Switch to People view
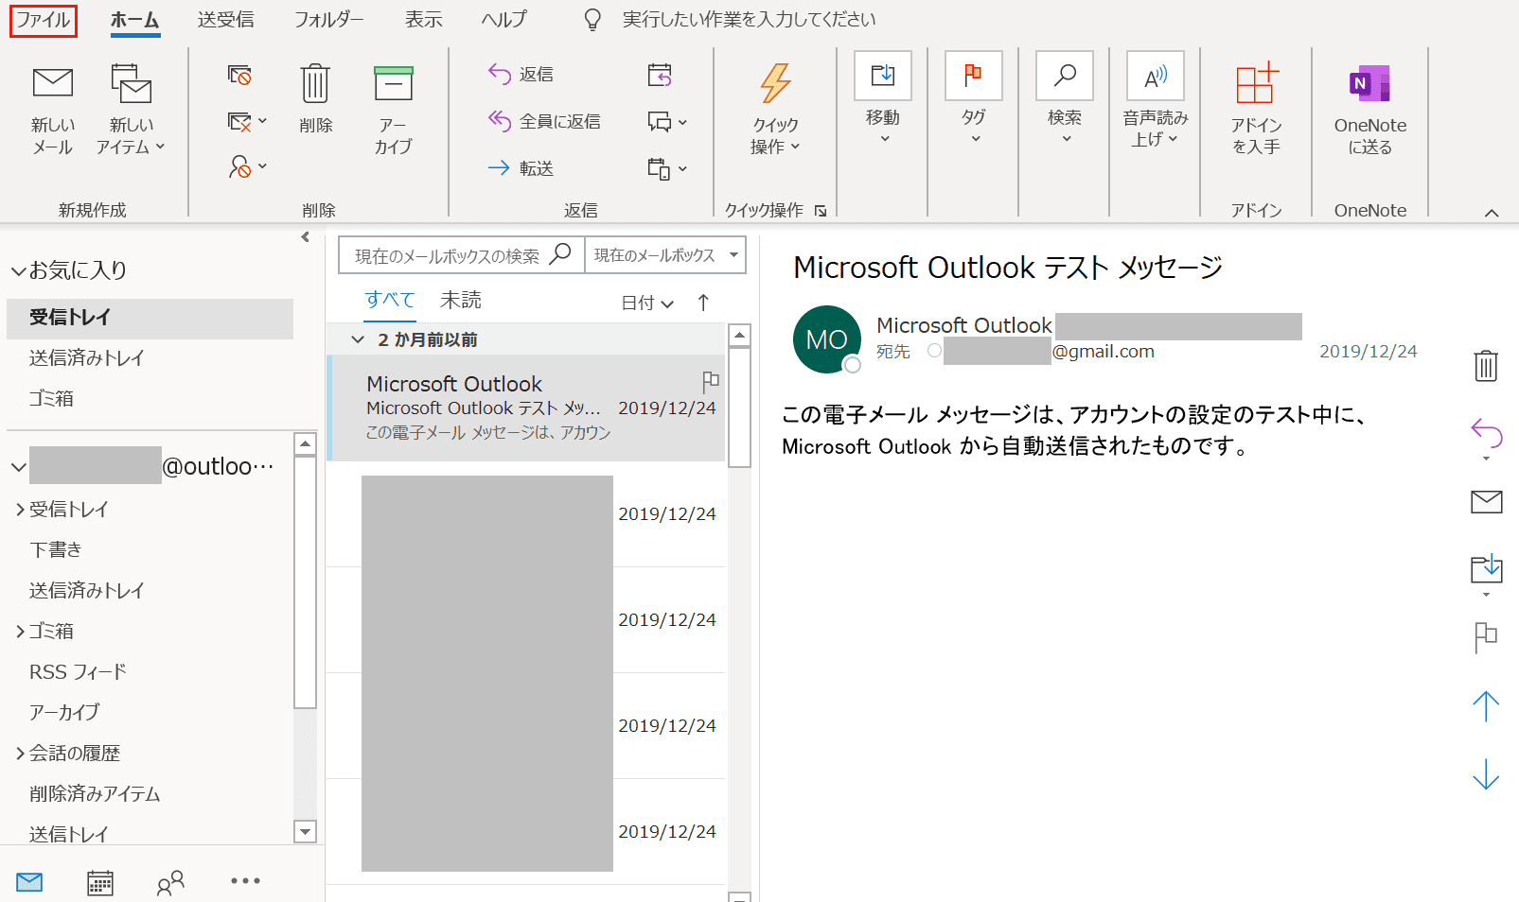The height and width of the screenshot is (902, 1519). click(x=170, y=882)
